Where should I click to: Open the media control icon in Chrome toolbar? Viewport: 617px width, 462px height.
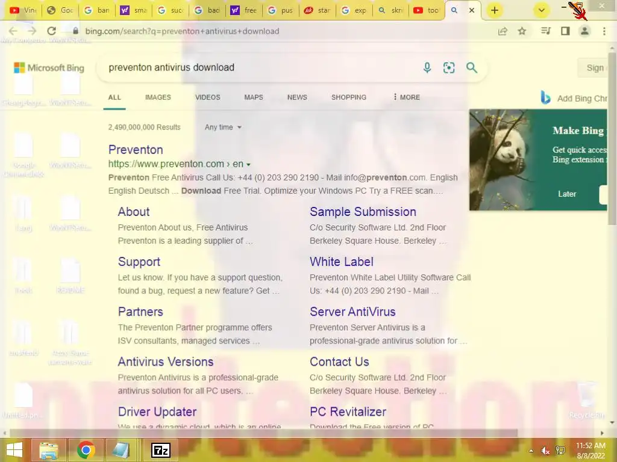click(545, 31)
